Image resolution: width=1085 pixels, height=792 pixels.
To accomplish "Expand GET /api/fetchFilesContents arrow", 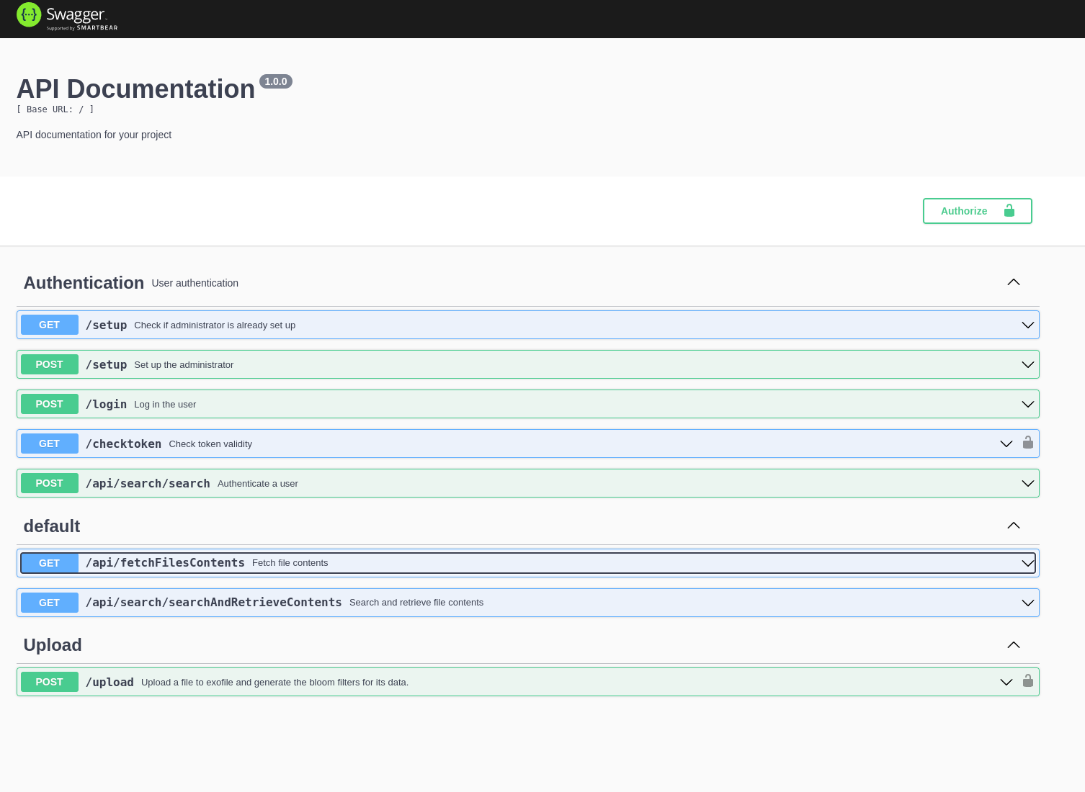I will (1028, 563).
